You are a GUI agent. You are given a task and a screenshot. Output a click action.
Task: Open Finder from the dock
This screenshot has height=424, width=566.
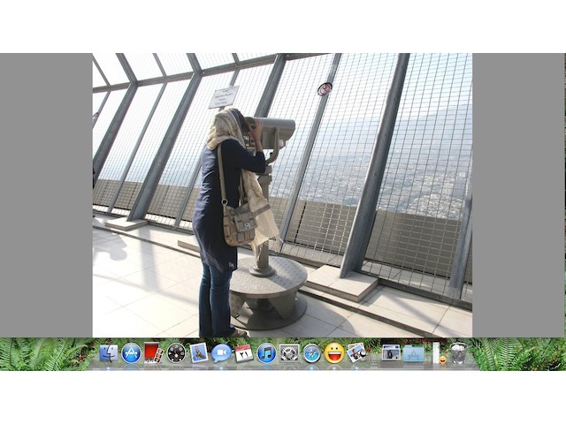(109, 353)
